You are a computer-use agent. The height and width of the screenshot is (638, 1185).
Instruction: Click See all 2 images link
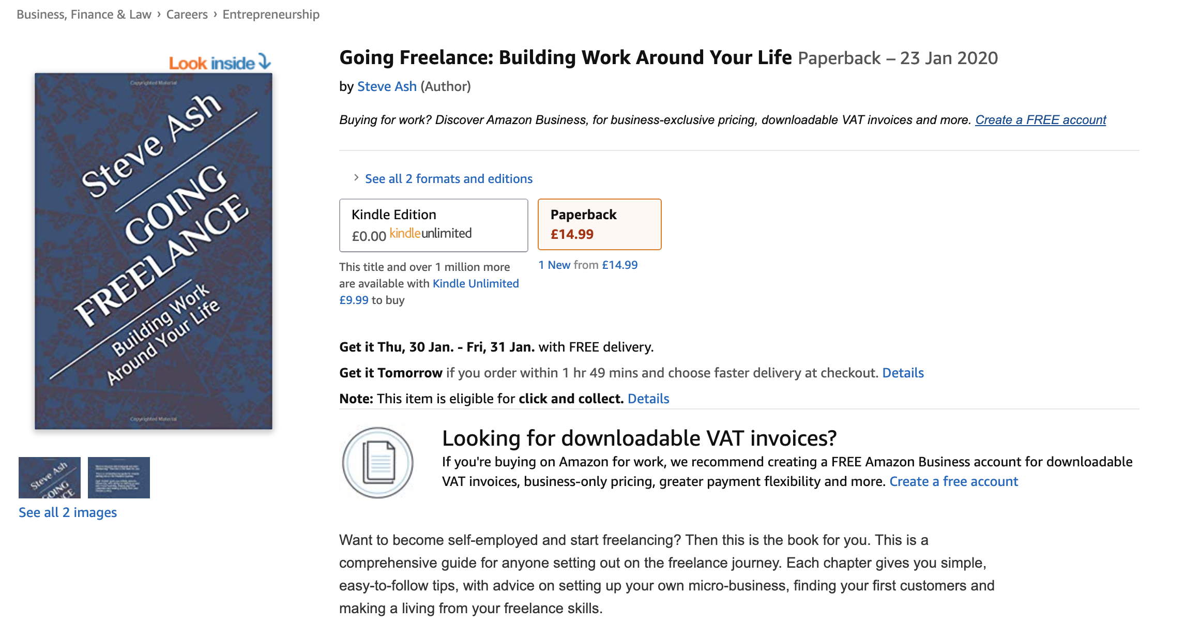tap(68, 512)
